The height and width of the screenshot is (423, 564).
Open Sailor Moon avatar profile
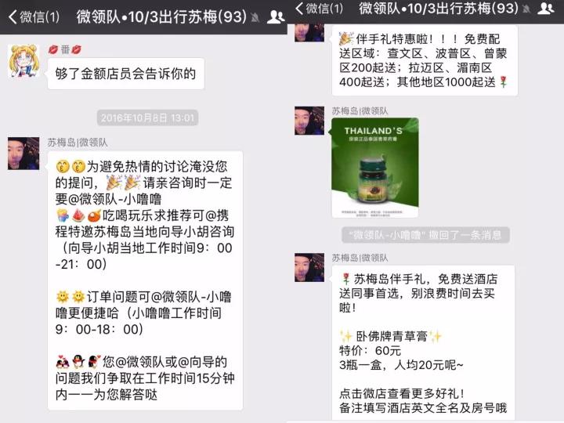pyautogui.click(x=23, y=61)
